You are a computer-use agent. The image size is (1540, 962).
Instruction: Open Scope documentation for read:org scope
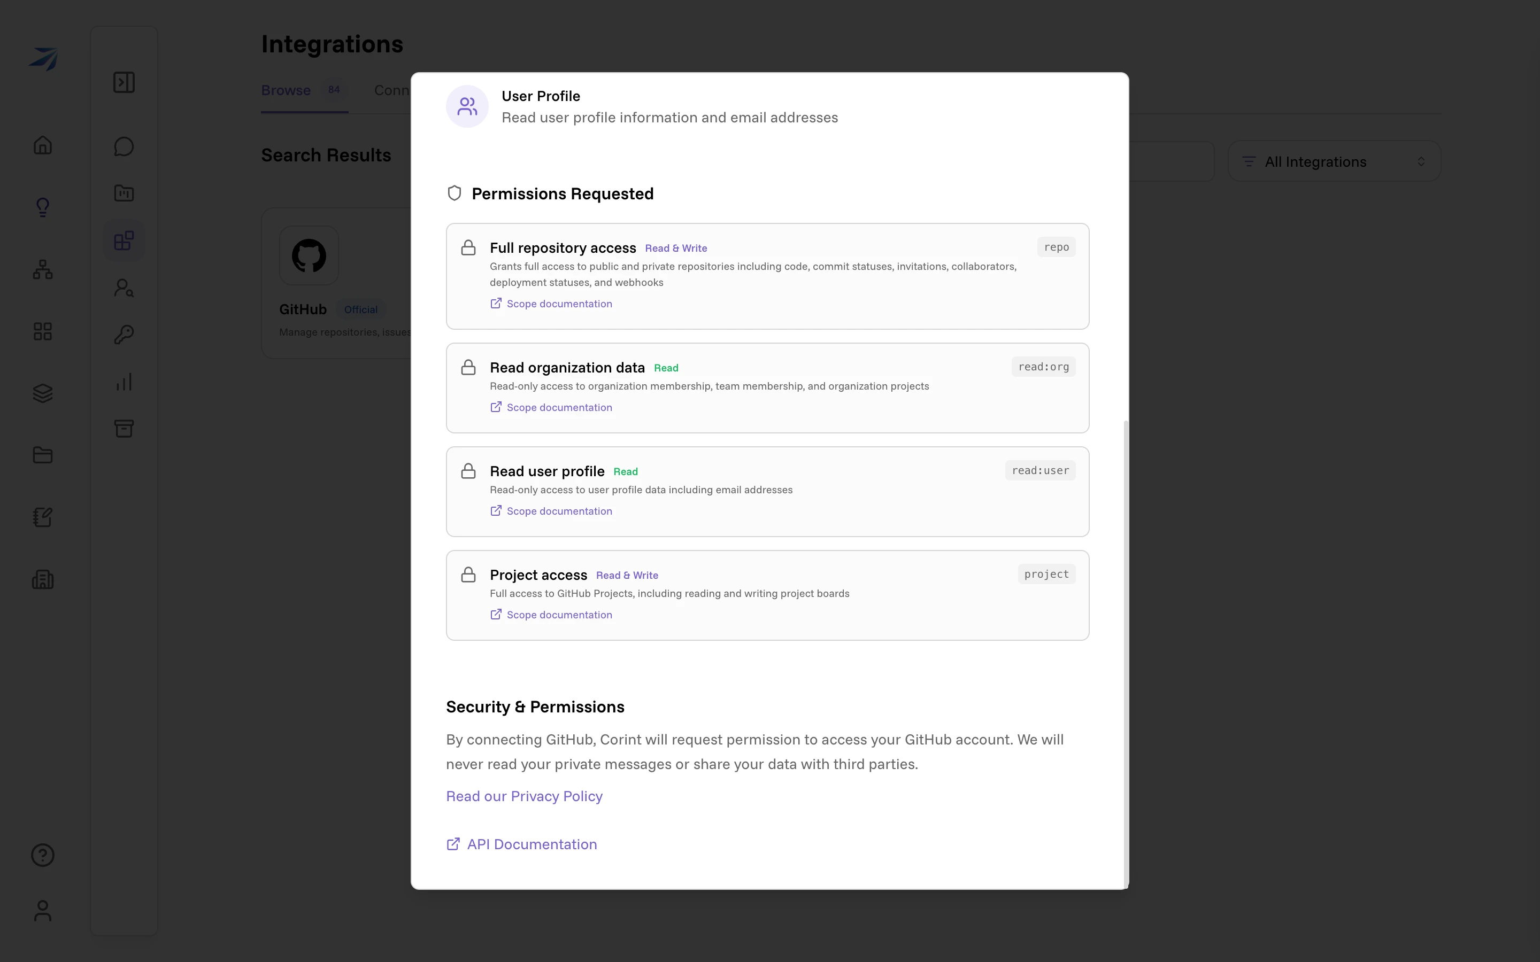pos(551,407)
